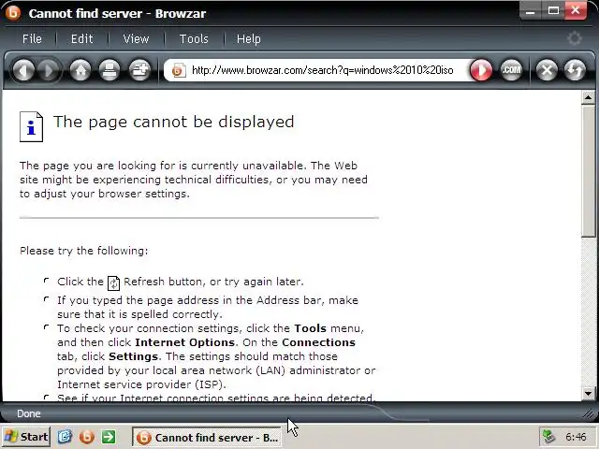
Task: Open the Tools menu
Action: point(194,39)
